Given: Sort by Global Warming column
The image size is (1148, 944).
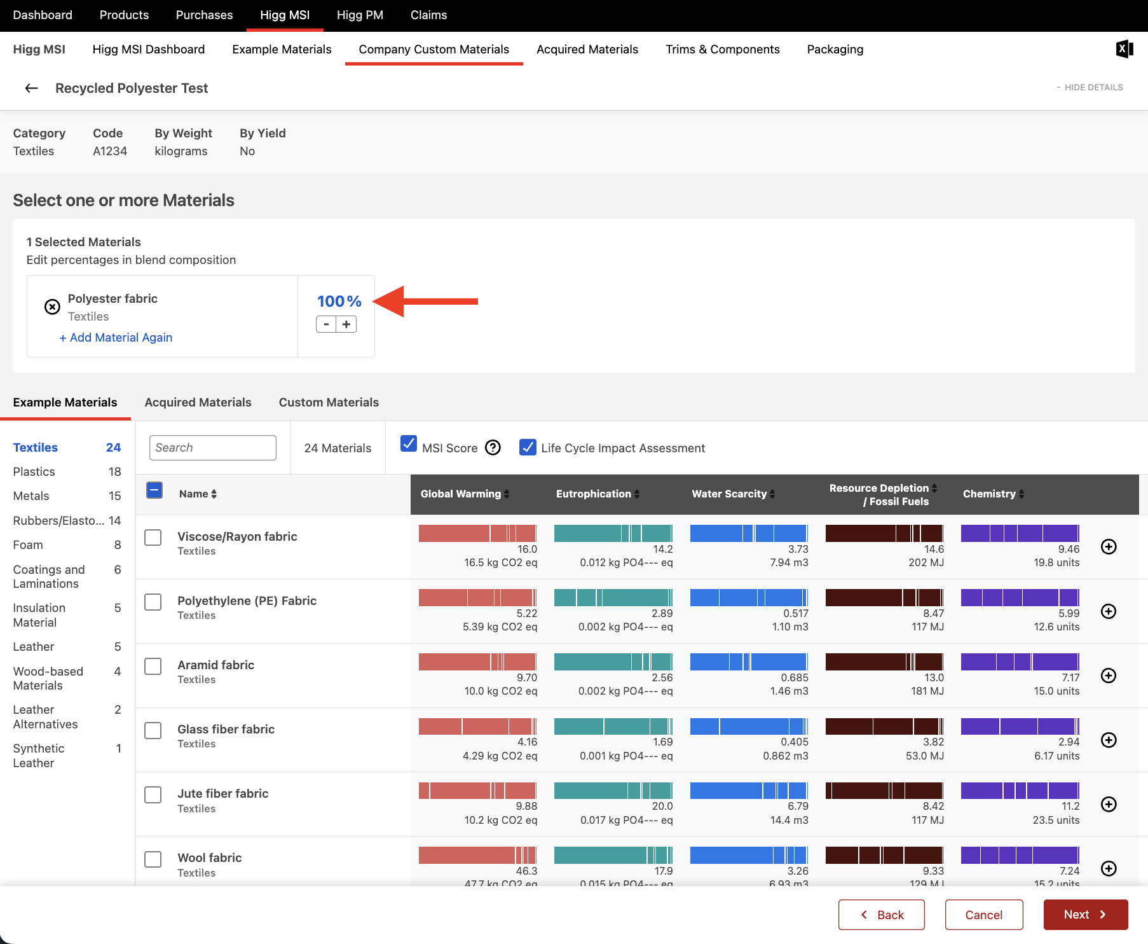Looking at the screenshot, I should 465,494.
